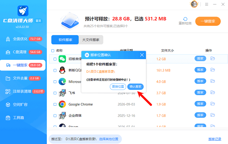Click 更换位置 in the dialog
This screenshot has width=228, height=144.
(x=118, y=86)
